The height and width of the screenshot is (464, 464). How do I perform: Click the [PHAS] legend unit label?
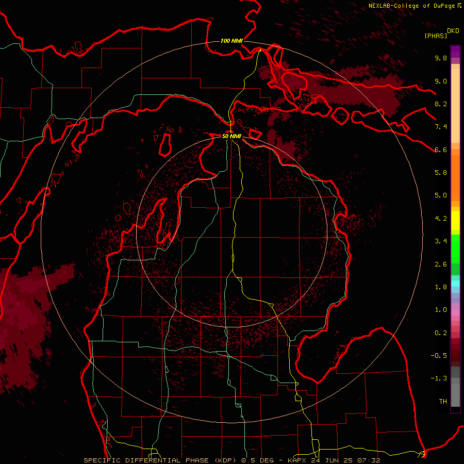click(436, 36)
